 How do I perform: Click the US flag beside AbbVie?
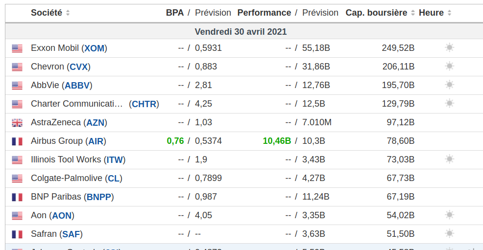[x=17, y=85]
